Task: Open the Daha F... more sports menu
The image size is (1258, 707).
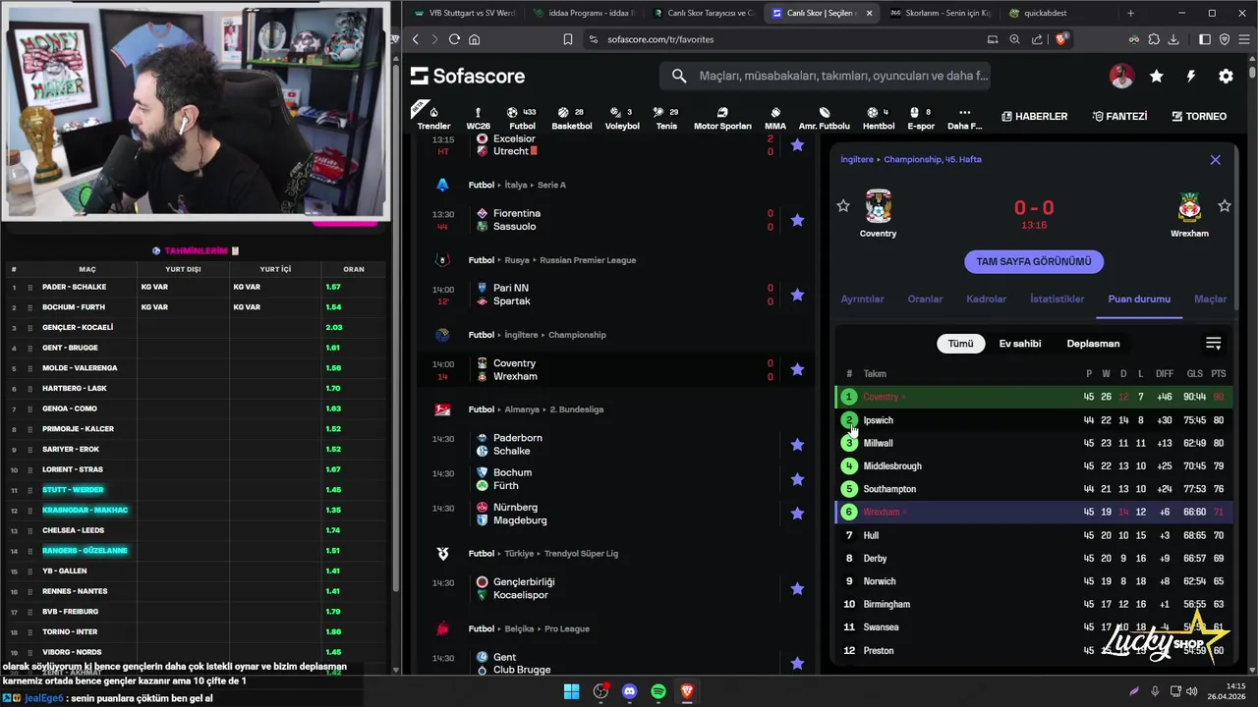Action: (x=964, y=118)
